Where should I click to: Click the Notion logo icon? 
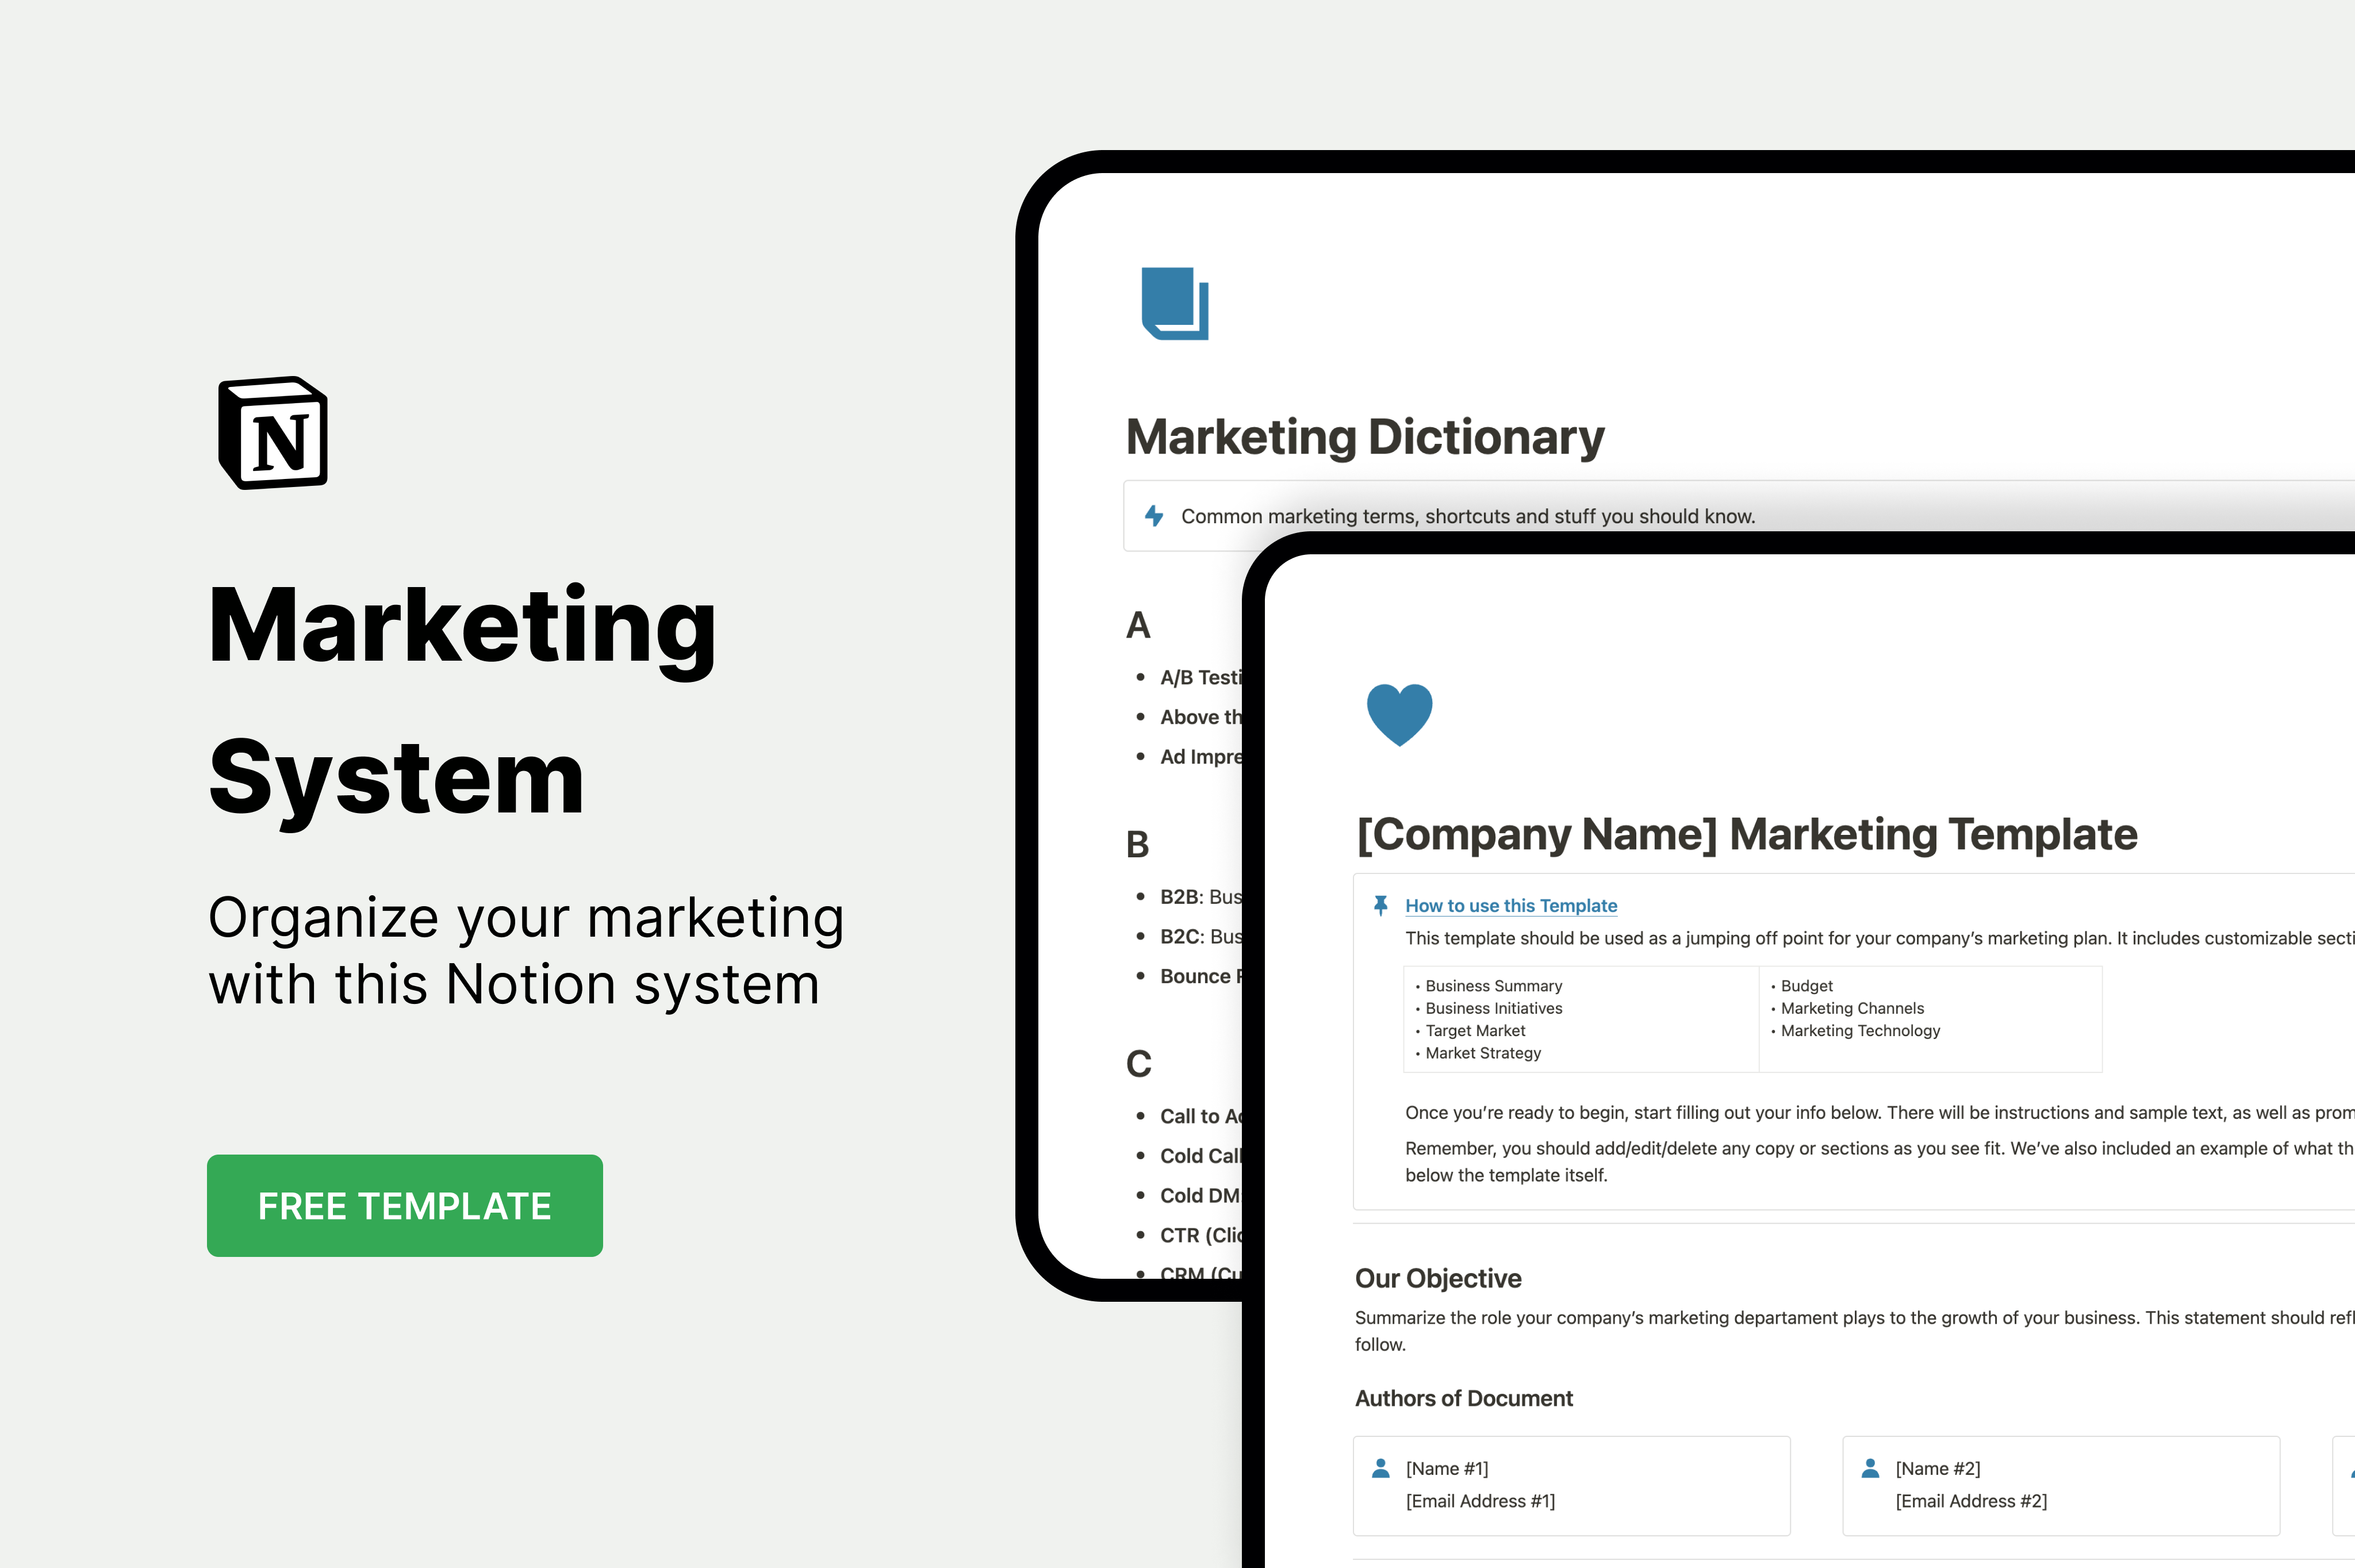click(273, 433)
